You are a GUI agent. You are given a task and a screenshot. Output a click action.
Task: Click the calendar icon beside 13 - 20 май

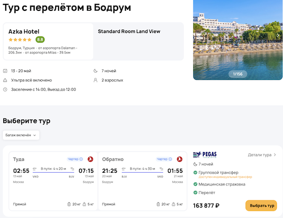5,71
